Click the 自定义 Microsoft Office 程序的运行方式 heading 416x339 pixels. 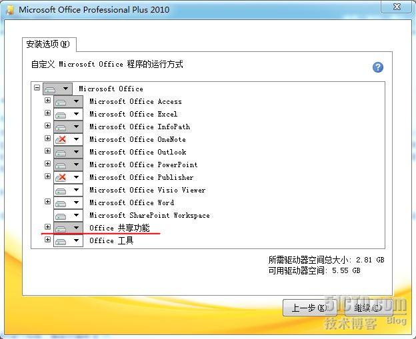[107, 64]
